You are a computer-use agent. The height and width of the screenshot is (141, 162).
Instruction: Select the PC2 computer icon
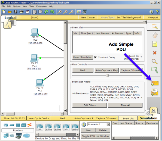40,83
